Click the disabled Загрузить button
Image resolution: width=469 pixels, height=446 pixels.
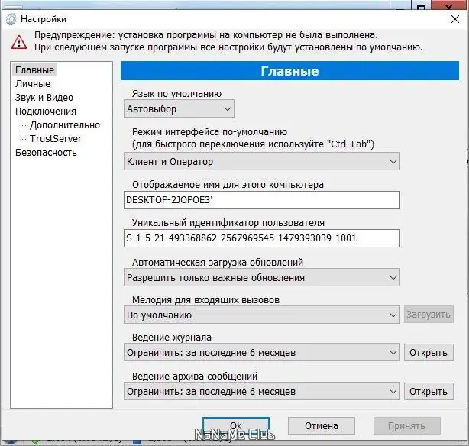[429, 315]
